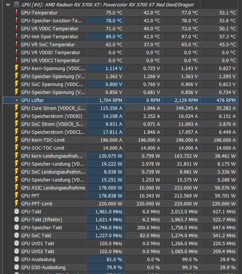Select the GPU-Hot-Spot-Temperatur label
The width and height of the screenshot is (242, 274).
click(50, 36)
